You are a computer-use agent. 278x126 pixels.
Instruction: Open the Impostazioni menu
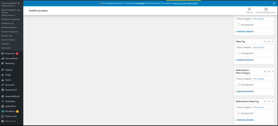click(11, 90)
